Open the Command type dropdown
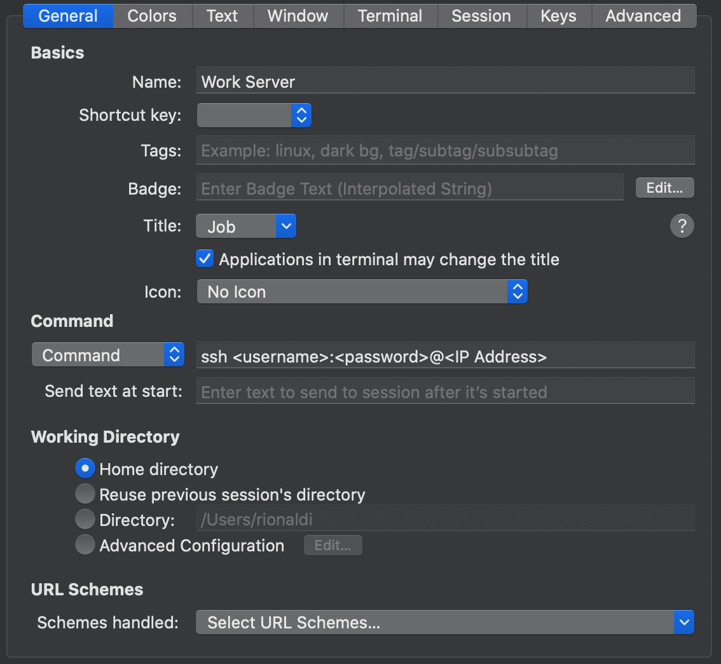 point(107,355)
